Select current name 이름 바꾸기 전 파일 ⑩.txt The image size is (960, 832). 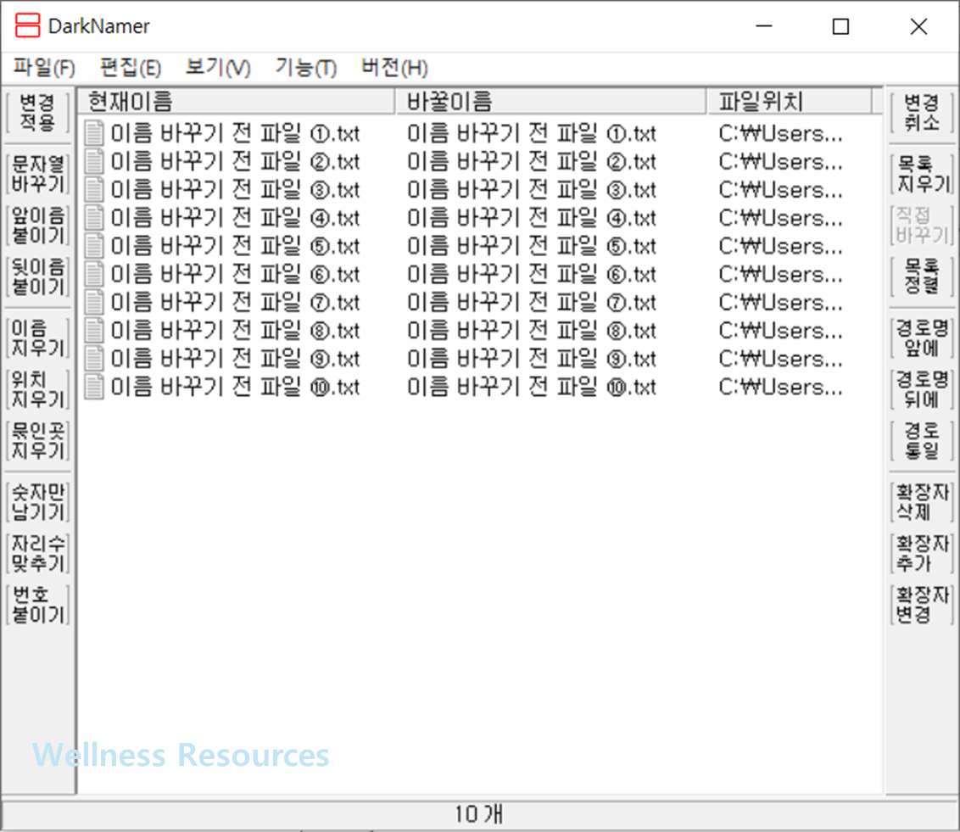coord(235,386)
